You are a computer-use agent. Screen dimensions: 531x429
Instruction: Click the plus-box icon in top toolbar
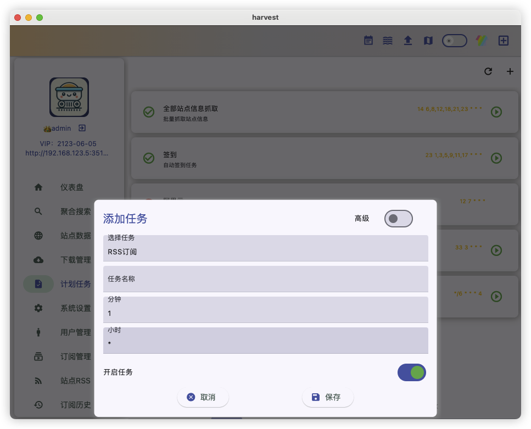coord(504,41)
